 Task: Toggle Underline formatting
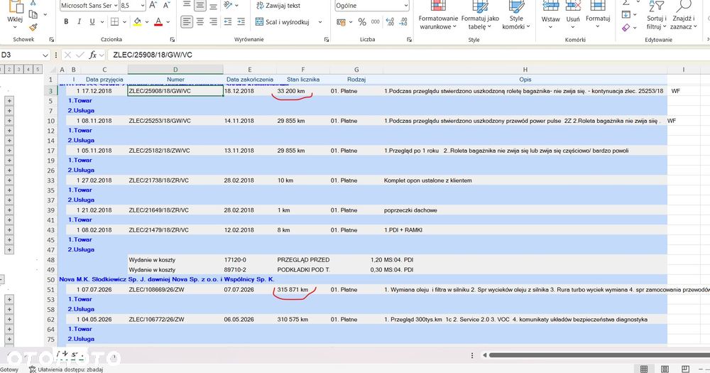coord(92,22)
